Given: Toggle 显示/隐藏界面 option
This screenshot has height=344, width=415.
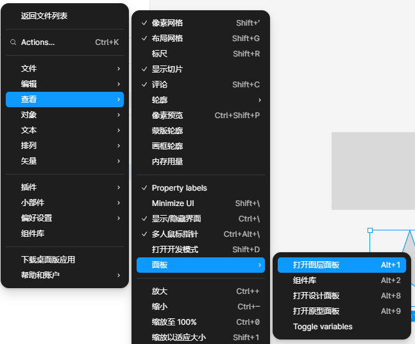Looking at the screenshot, I should 201,218.
